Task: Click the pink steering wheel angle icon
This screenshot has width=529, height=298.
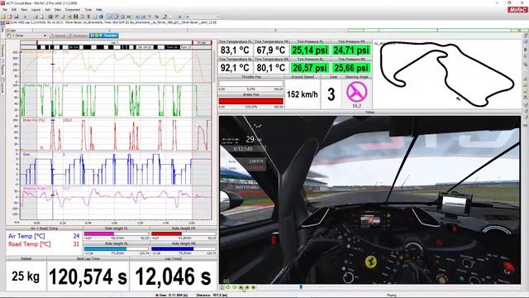Action: (356, 92)
